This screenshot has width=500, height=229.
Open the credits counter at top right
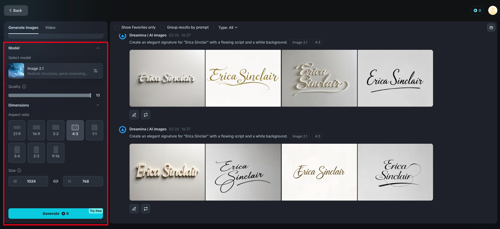click(477, 10)
